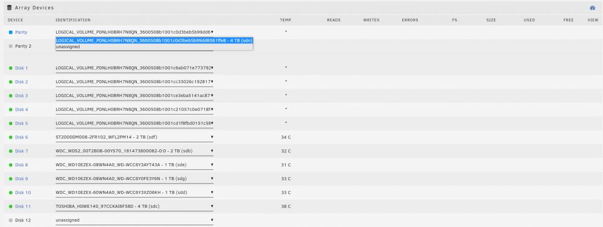
Task: Click the TEMP. column header
Action: 286,20
